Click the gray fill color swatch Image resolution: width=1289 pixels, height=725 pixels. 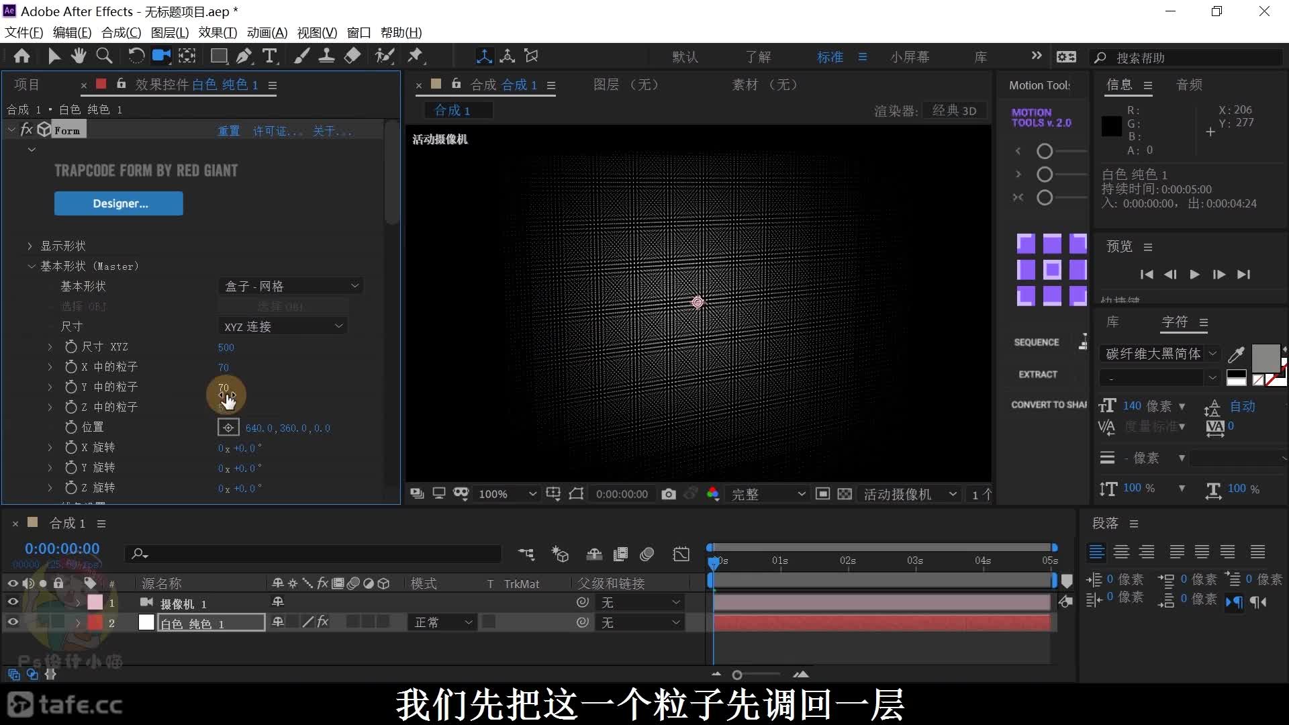point(1266,358)
